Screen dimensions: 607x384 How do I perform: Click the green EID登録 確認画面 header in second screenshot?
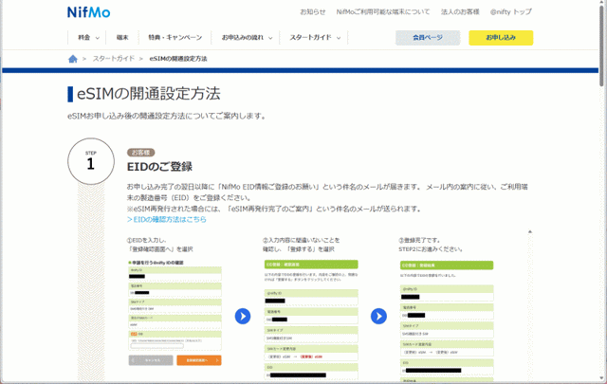pos(311,265)
